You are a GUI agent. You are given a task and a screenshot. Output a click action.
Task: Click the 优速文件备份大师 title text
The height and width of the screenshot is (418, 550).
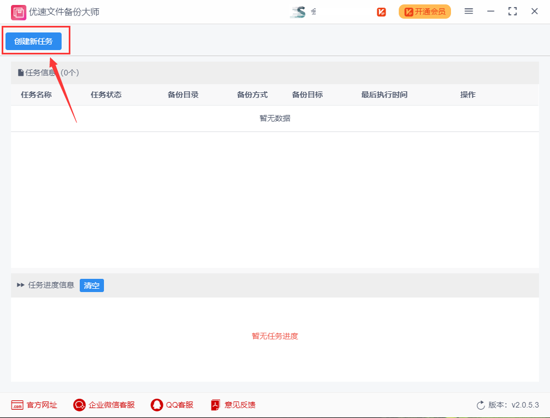64,12
